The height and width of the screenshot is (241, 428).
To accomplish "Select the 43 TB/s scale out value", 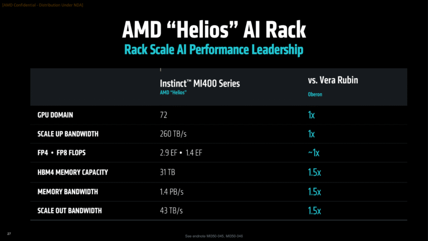I will coord(172,210).
